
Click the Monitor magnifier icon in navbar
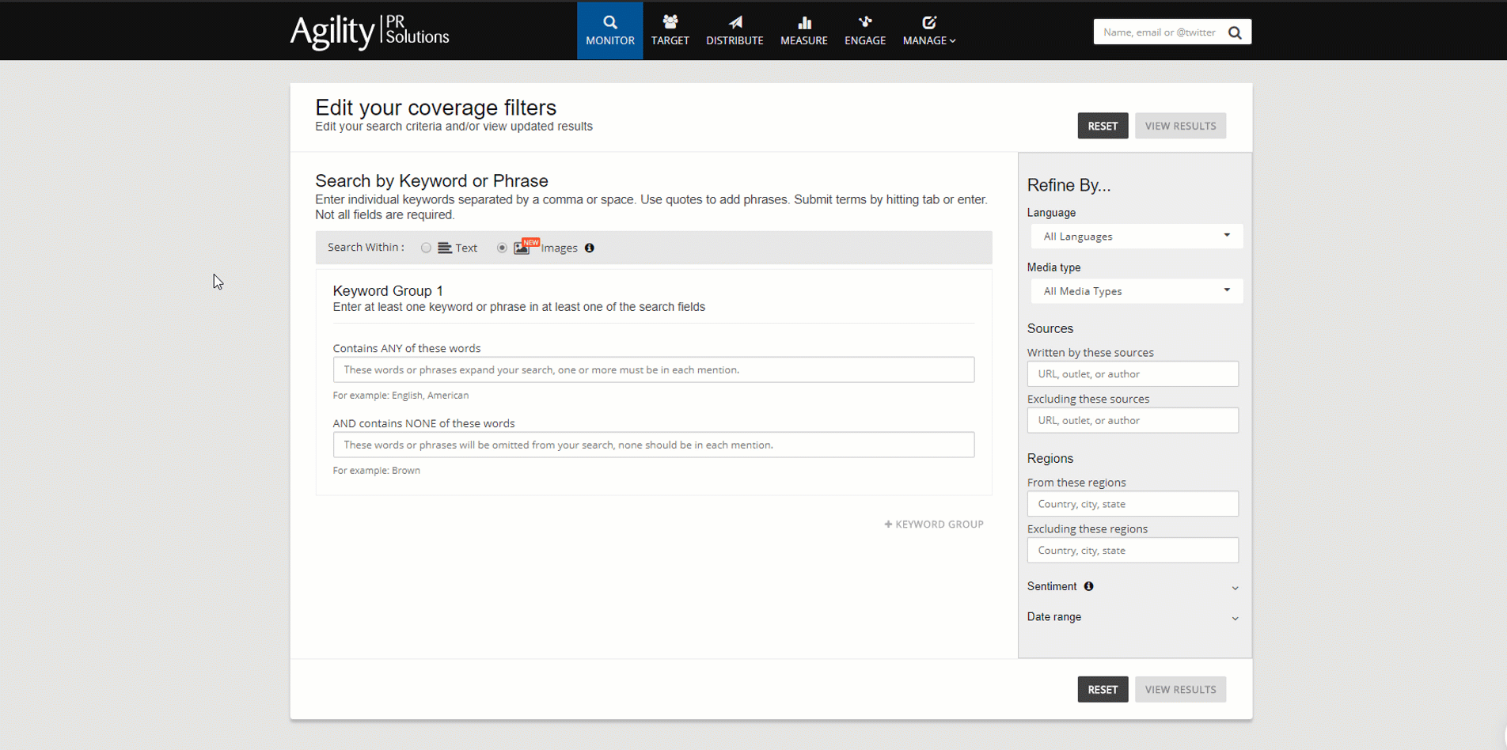pyautogui.click(x=609, y=22)
